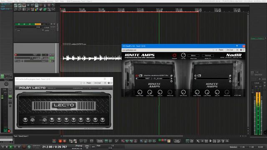
Task: Adjust the NadIR Level knob
Action: tap(183, 55)
